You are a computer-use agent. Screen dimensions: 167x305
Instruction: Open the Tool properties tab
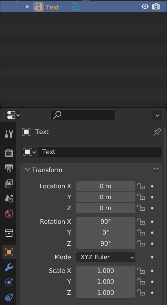click(x=9, y=134)
